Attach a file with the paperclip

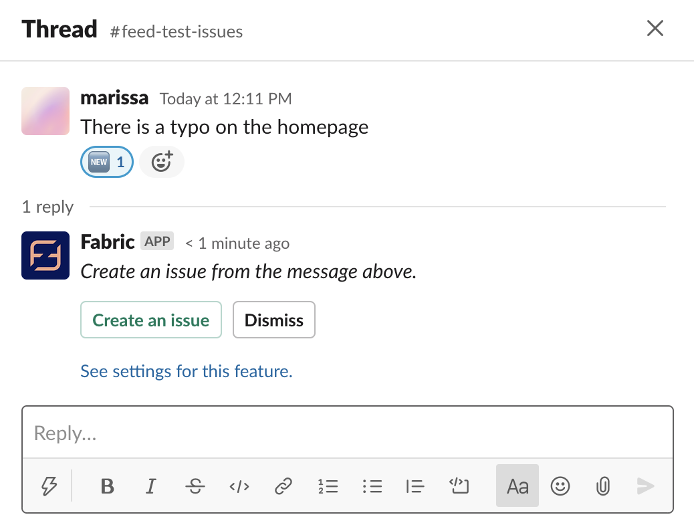[x=603, y=486]
